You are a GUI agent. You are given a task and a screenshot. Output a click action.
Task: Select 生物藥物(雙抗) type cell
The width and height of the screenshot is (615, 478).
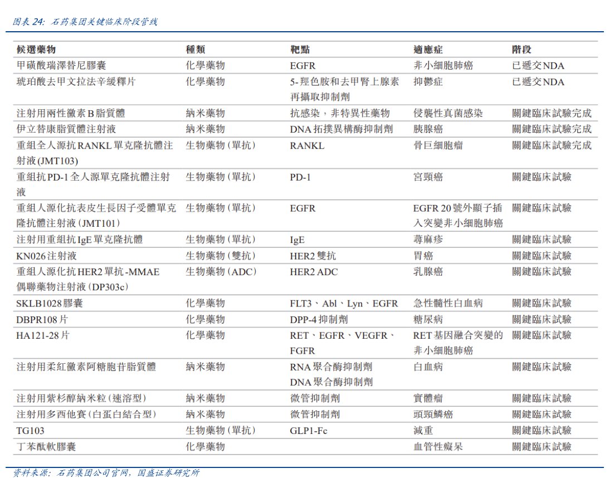click(221, 256)
